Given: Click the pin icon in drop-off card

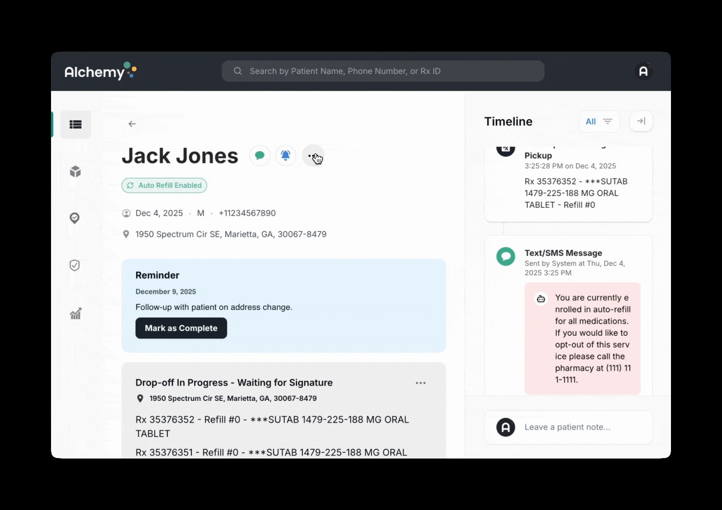Looking at the screenshot, I should [x=140, y=399].
